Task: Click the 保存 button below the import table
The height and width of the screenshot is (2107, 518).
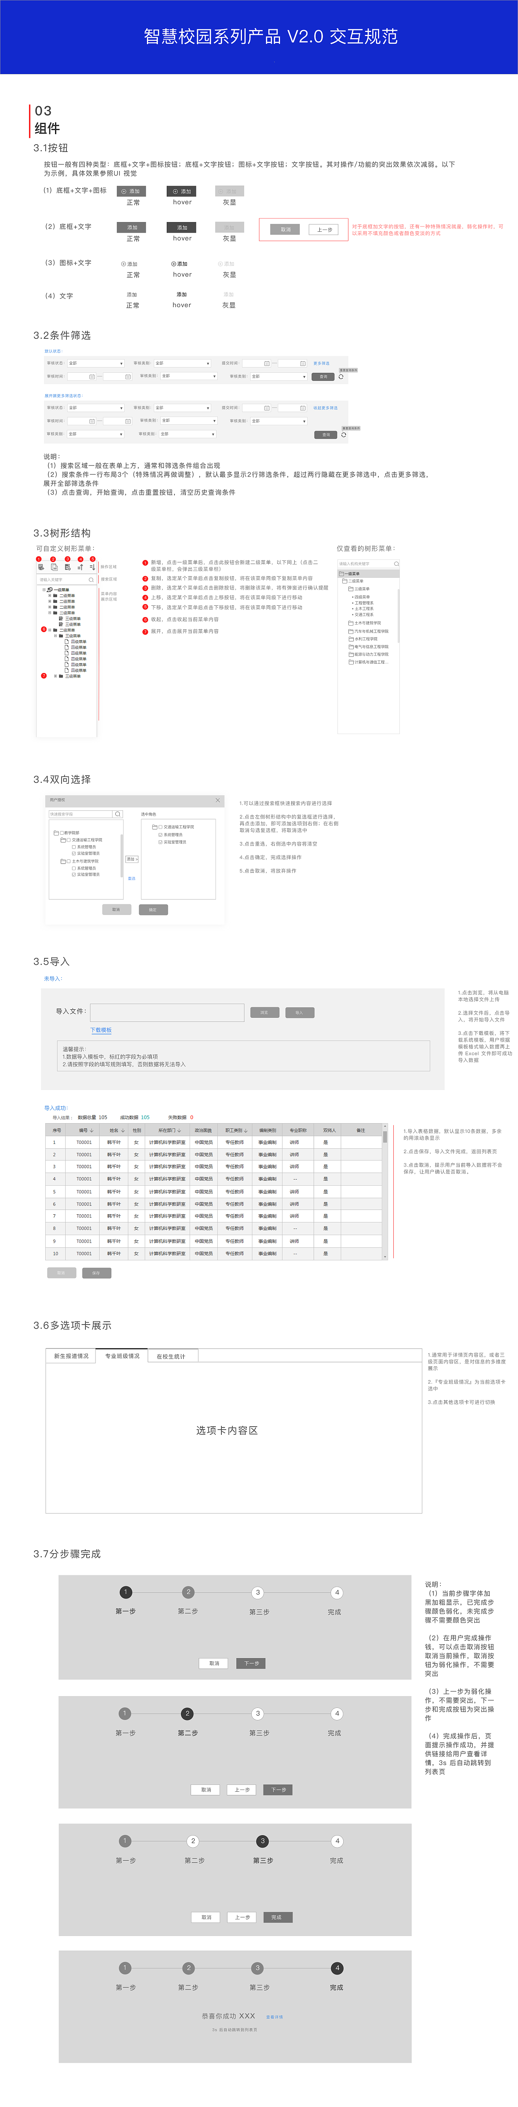Action: [96, 1273]
